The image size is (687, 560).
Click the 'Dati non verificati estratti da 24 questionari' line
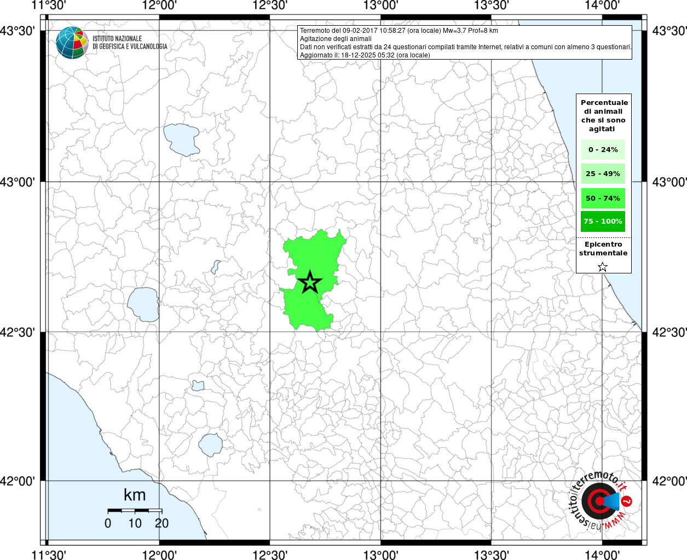point(466,47)
